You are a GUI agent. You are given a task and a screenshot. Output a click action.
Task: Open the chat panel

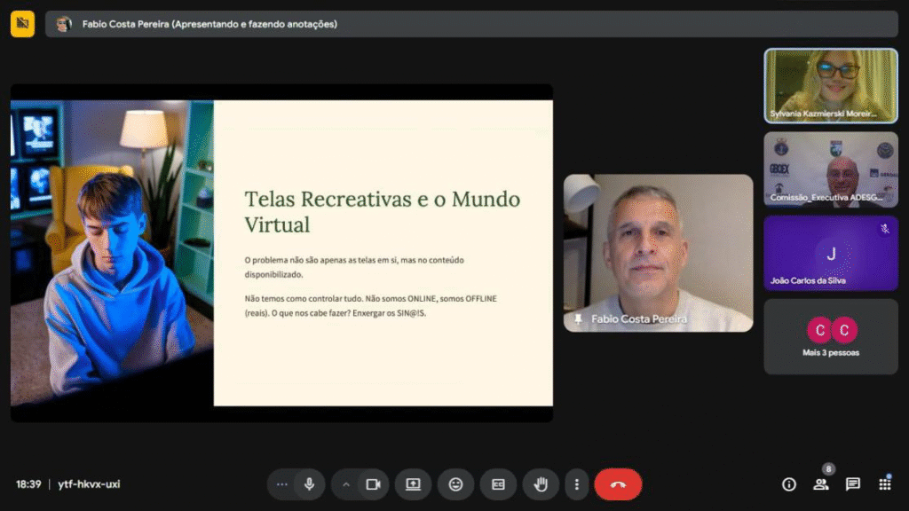coord(852,484)
